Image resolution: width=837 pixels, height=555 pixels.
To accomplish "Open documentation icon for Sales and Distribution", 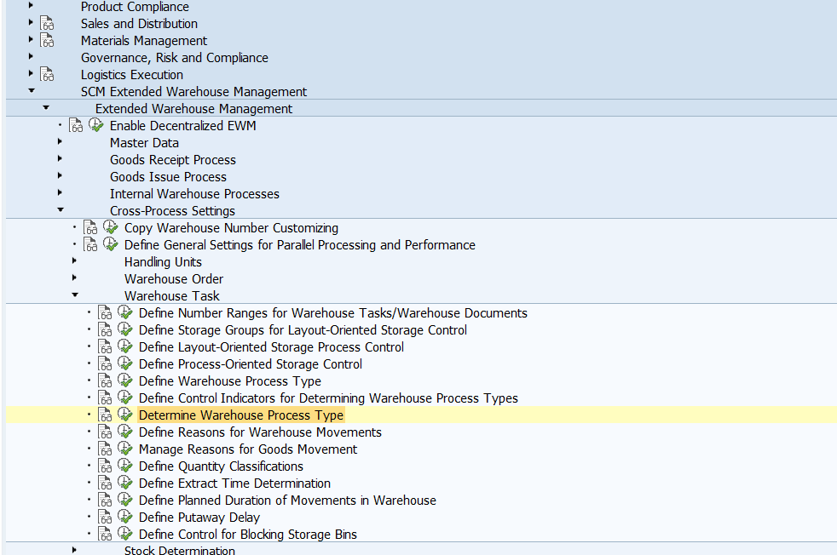I will (x=47, y=24).
